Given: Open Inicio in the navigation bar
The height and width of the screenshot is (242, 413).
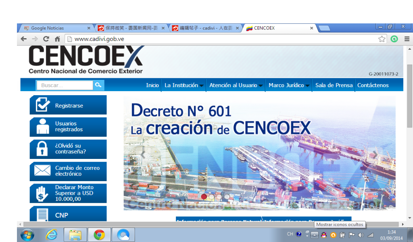Looking at the screenshot, I should coord(152,85).
